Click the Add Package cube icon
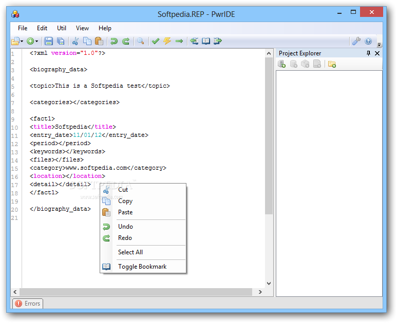The image size is (397, 323). pos(305,64)
